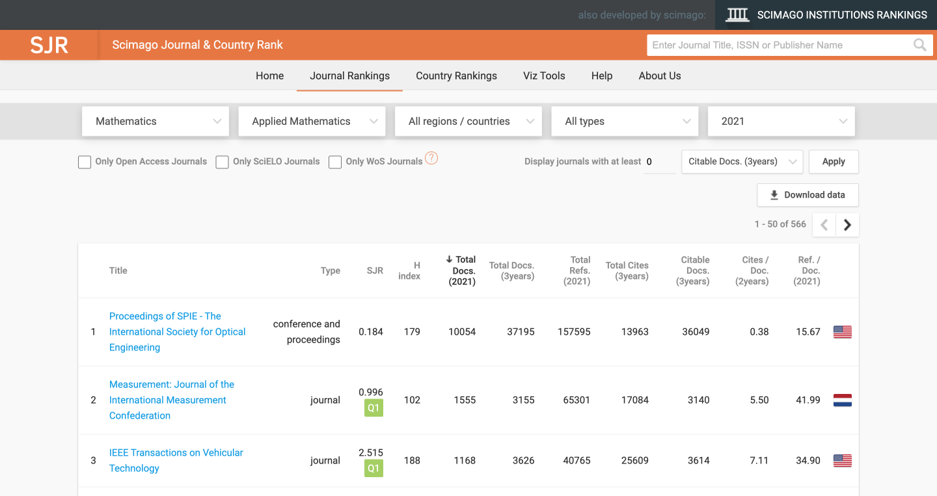Click total cites value 25609
937x496 pixels.
635,460
